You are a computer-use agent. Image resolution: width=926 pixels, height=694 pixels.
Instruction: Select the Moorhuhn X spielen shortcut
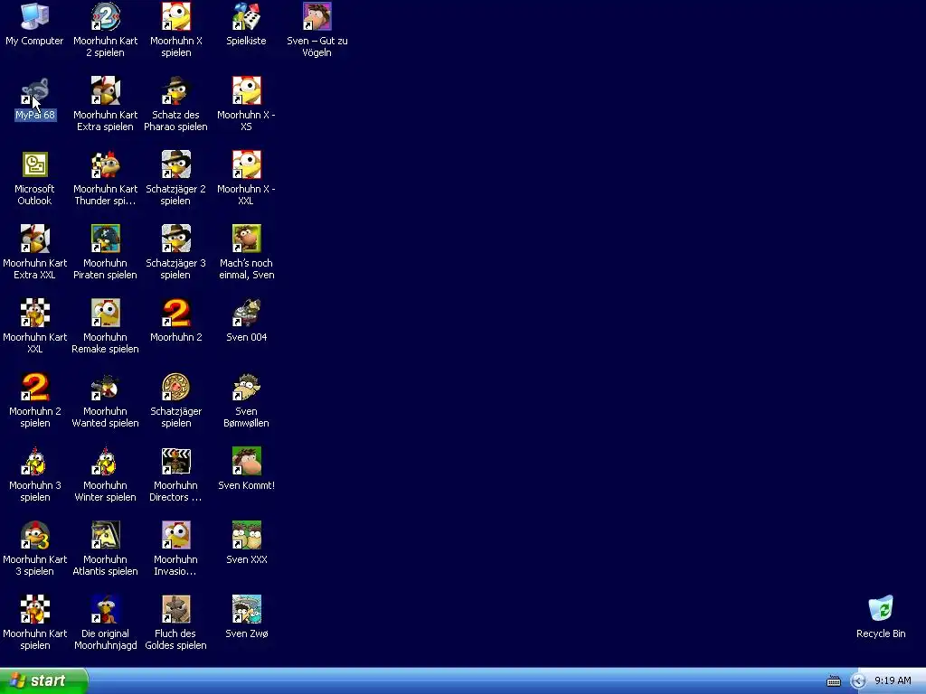(x=176, y=16)
